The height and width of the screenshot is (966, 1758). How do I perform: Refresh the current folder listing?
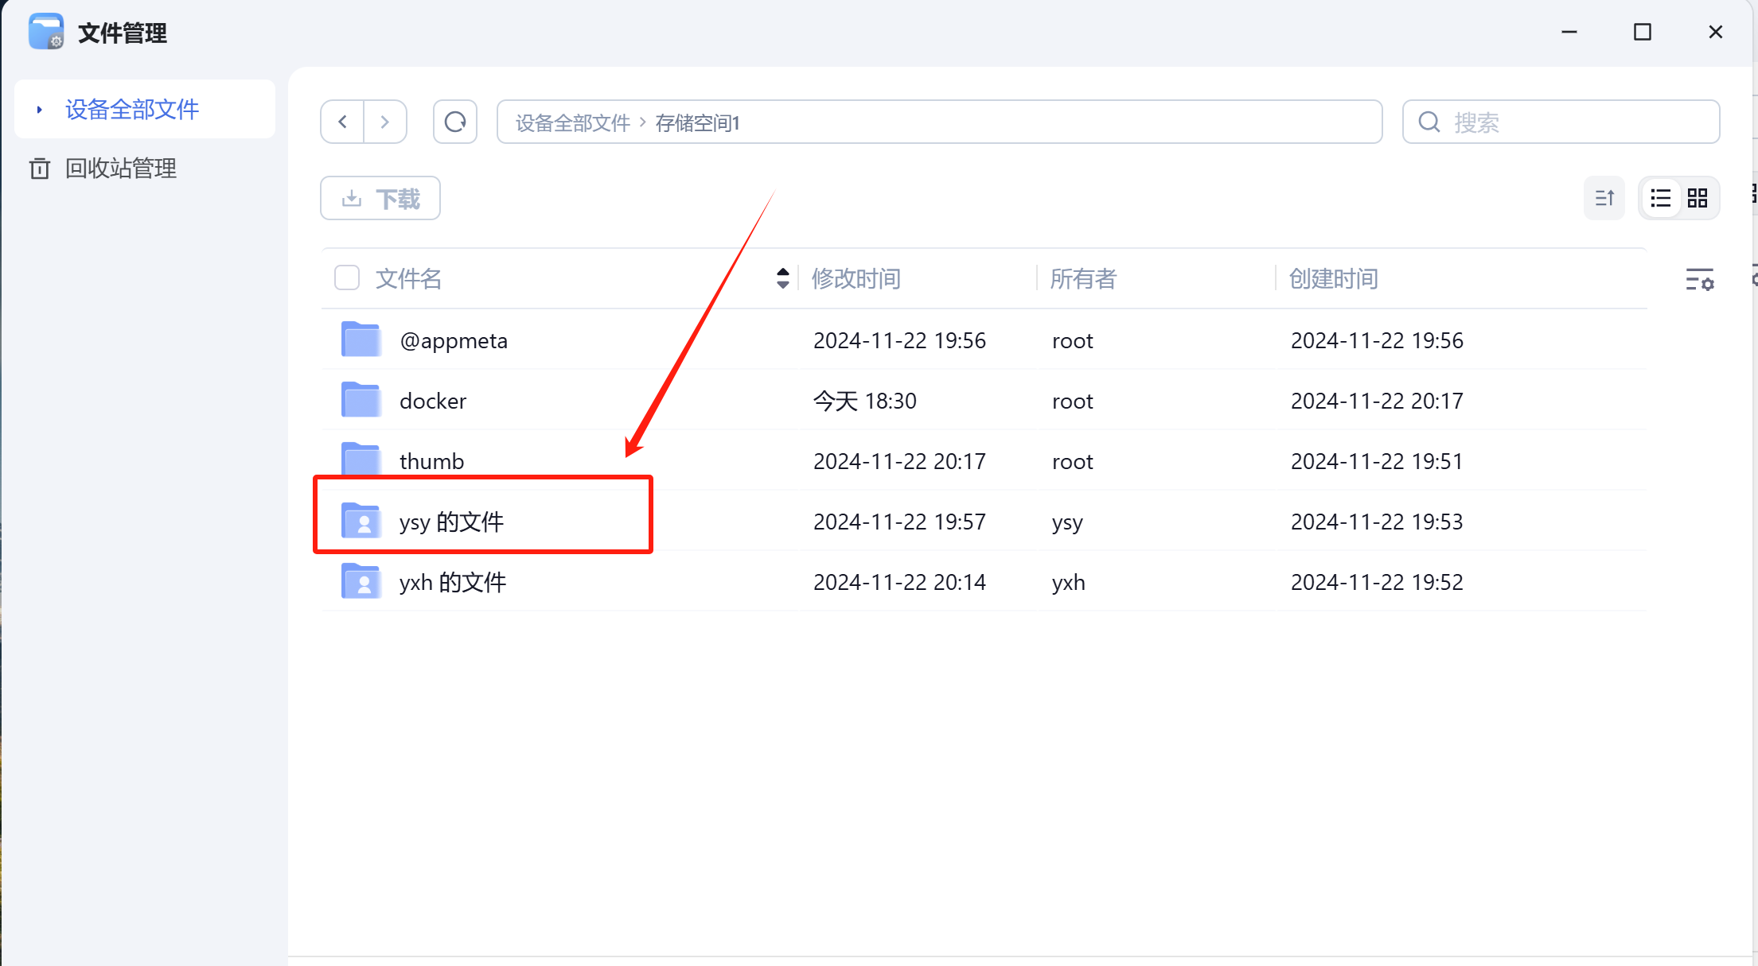click(455, 122)
